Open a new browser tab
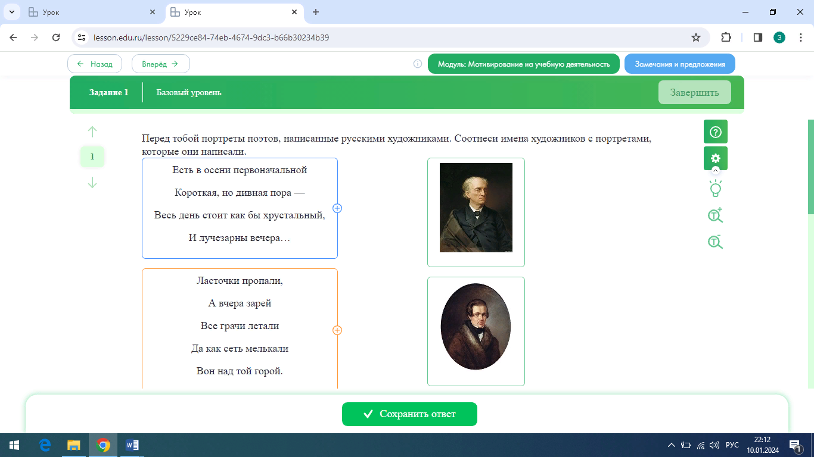The width and height of the screenshot is (814, 457). pos(316,12)
